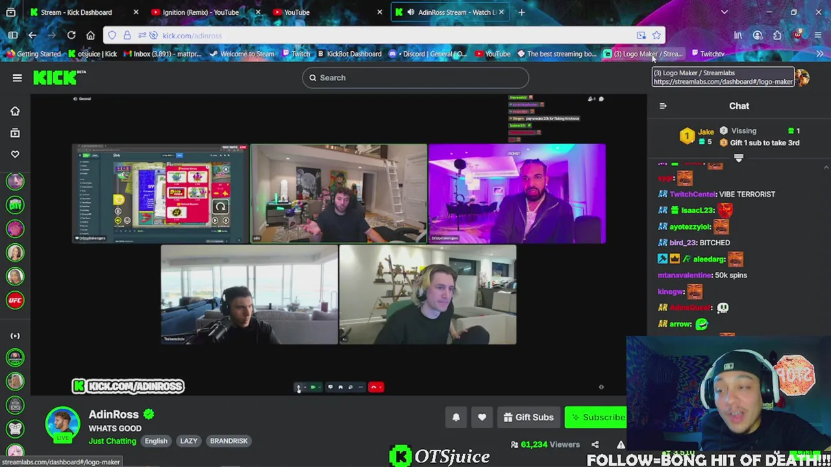
Task: Click the picture-in-picture icon in address bar
Action: coord(641,36)
